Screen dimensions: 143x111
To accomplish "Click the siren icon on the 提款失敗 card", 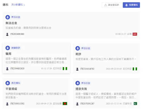I will click(x=78, y=83).
